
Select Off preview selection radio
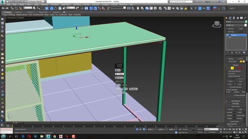point(227,92)
